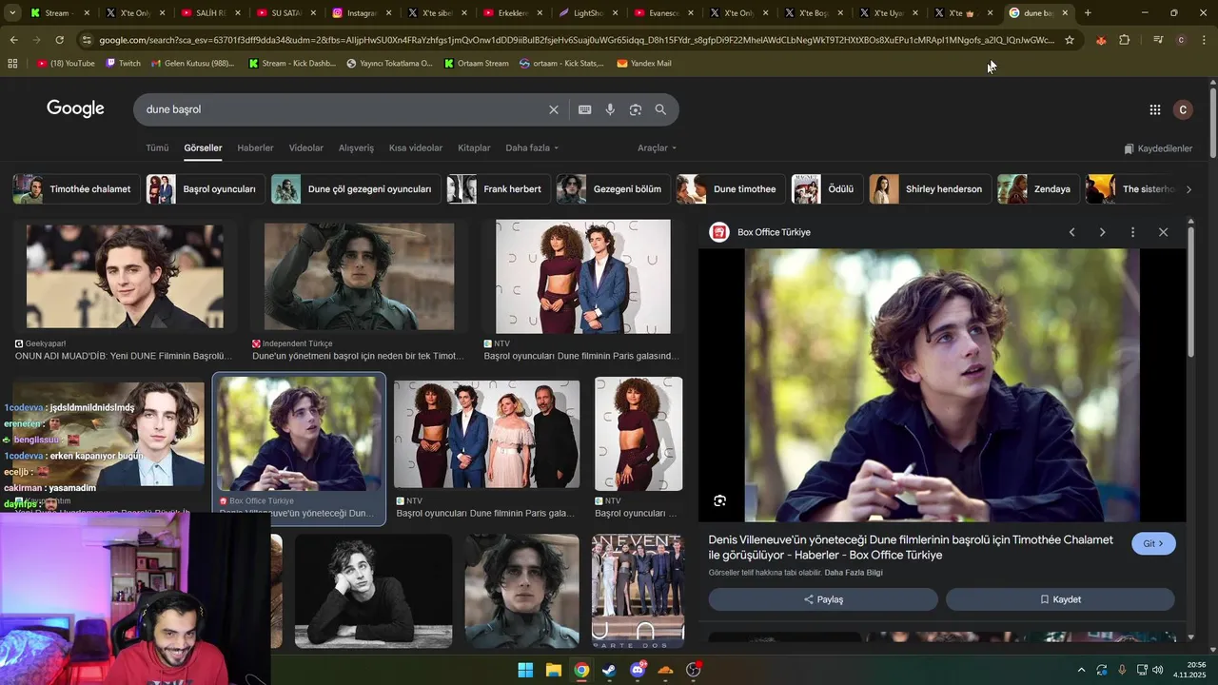Open the Geekyapar! image result thumbnail
1218x685 pixels.
point(125,277)
